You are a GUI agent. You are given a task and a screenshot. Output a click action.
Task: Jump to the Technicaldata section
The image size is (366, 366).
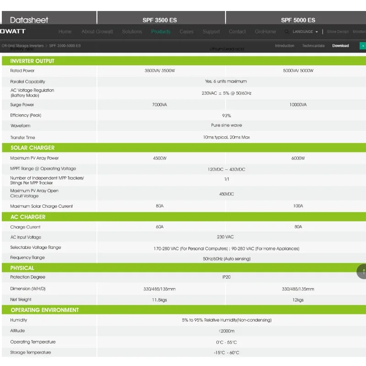pyautogui.click(x=313, y=46)
